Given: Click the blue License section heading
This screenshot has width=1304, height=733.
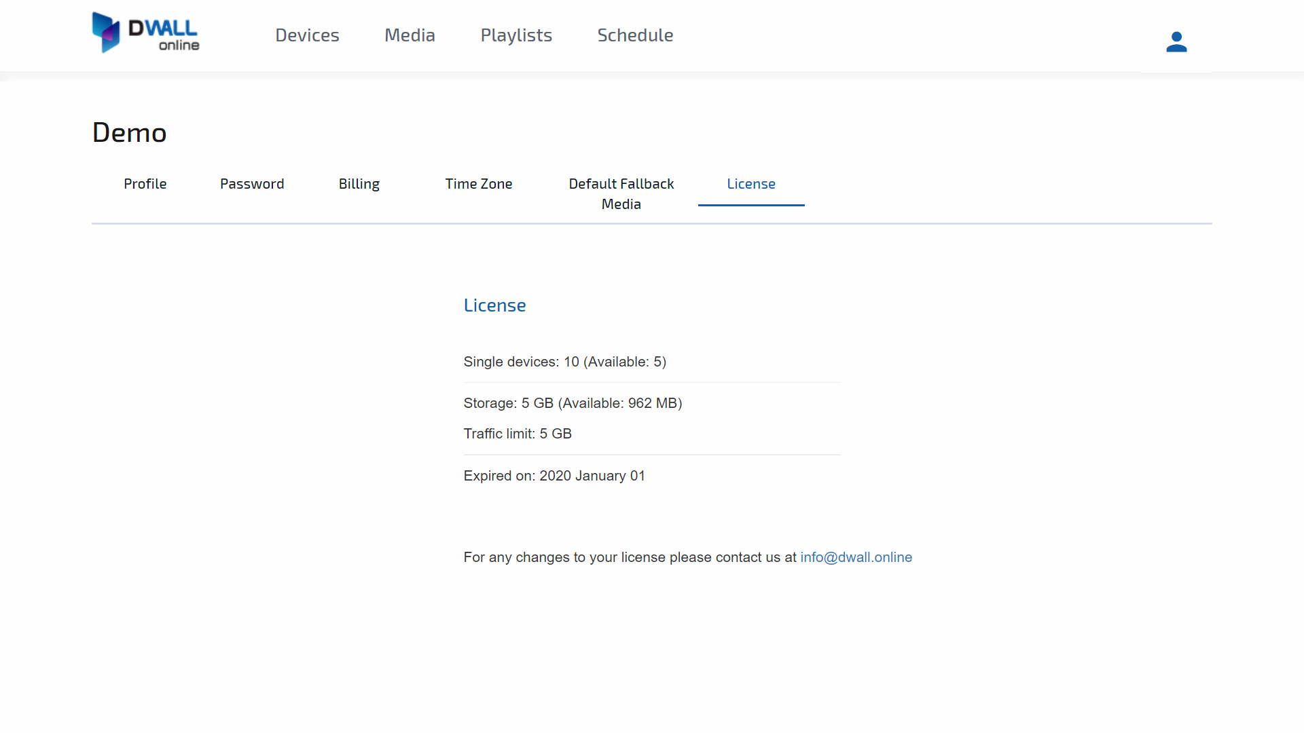Looking at the screenshot, I should pyautogui.click(x=494, y=305).
